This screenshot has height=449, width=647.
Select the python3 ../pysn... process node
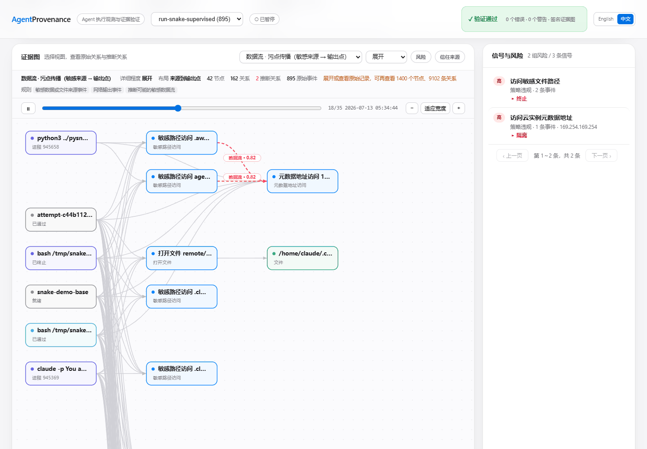[x=61, y=143]
